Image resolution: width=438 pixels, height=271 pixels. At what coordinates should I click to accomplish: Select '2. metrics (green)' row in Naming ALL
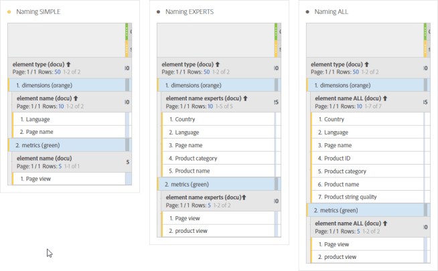pyautogui.click(x=364, y=210)
